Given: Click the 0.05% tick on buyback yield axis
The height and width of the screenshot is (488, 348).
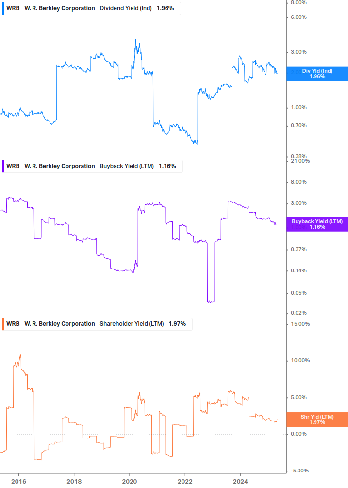Looking at the screenshot, I should tap(298, 293).
